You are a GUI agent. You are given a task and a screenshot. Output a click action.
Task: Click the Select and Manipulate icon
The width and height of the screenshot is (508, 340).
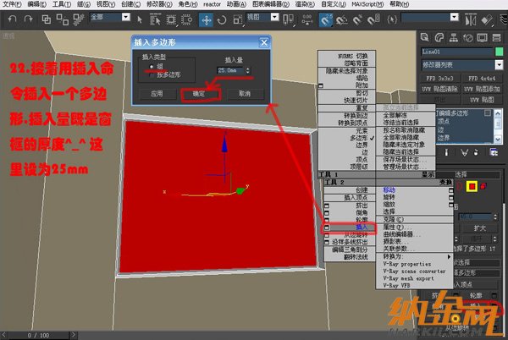(306, 19)
